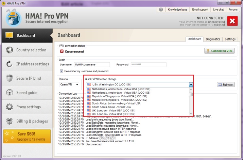Image resolution: width=243 pixels, height=160 pixels.
Task: Open IP address settings
Action: click(27, 64)
